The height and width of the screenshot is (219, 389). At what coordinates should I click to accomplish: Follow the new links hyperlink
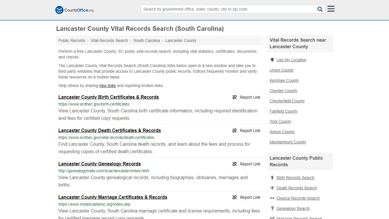[108, 86]
